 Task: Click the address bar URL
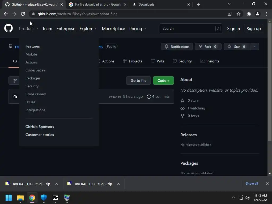tap(77, 14)
